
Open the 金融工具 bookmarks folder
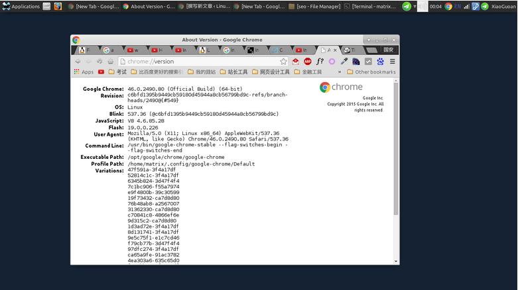[308, 72]
